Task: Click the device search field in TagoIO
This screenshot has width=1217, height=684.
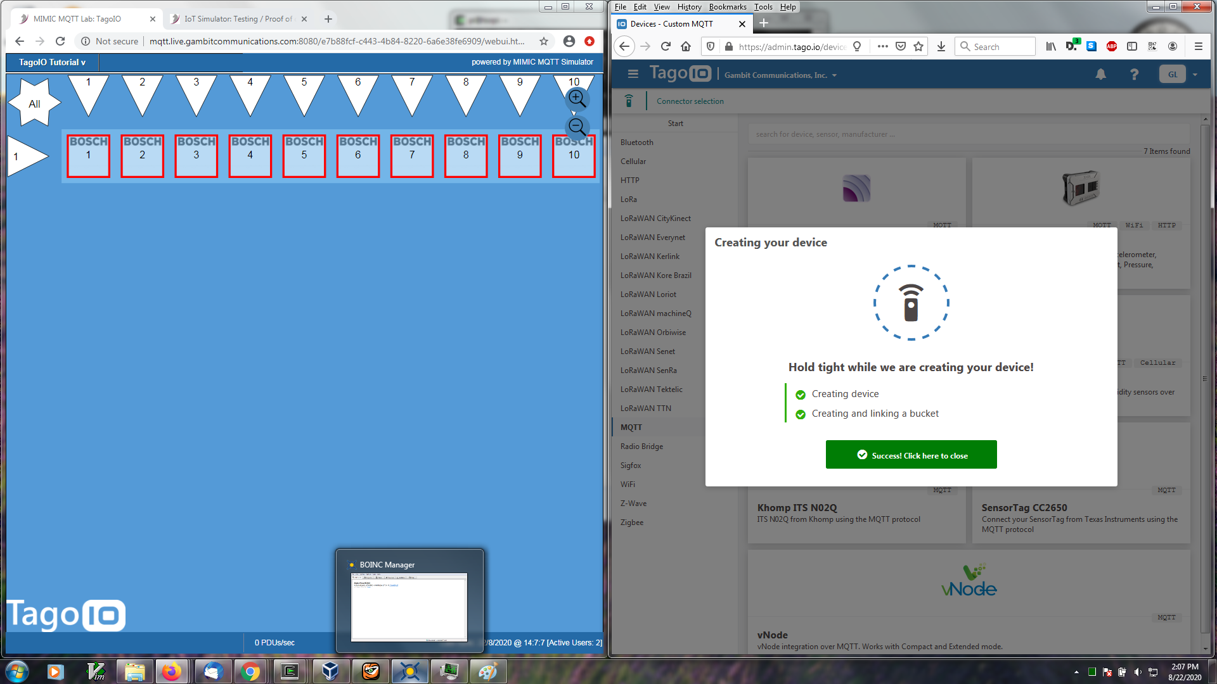Action: click(x=969, y=134)
